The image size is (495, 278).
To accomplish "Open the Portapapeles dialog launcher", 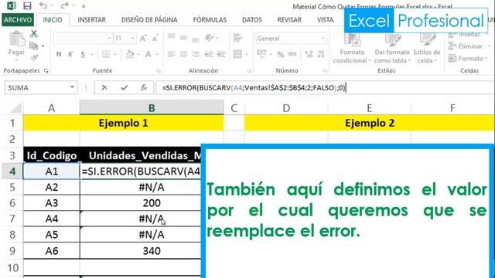I will [x=46, y=71].
